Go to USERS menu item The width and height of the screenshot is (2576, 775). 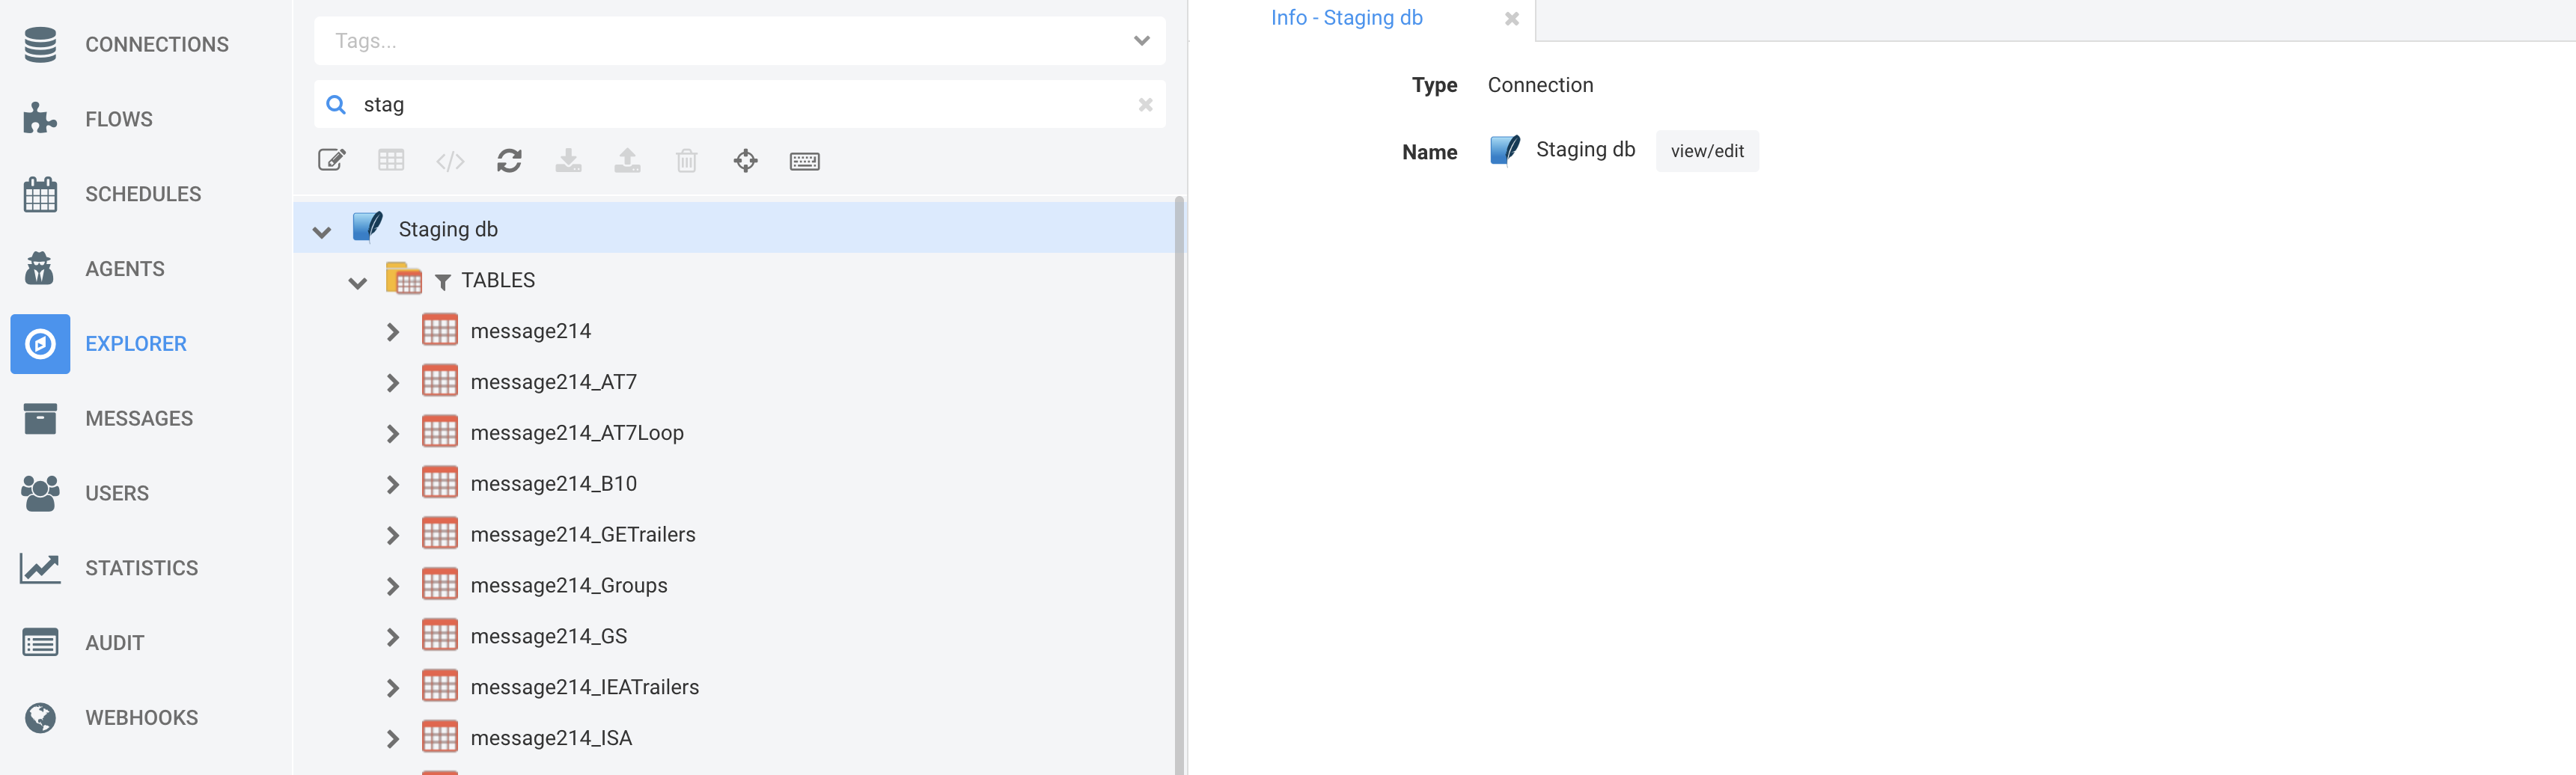pyautogui.click(x=117, y=493)
